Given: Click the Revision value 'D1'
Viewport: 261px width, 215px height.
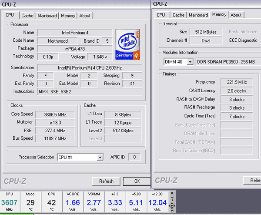Looking at the screenshot, I should [132, 84].
